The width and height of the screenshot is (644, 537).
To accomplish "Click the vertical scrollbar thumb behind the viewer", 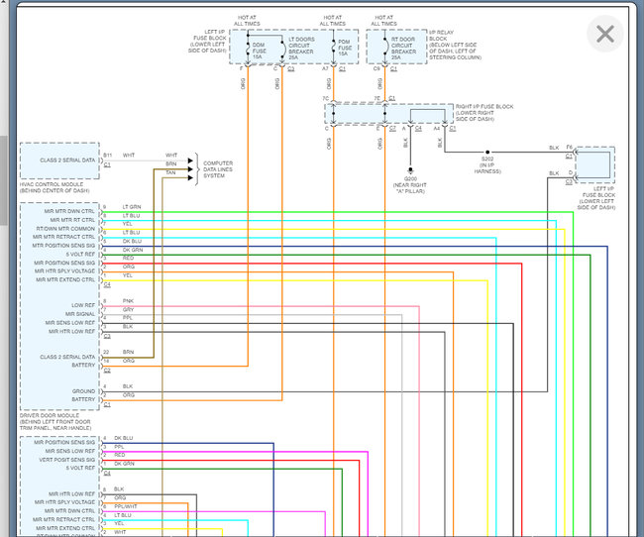I will 3,180.
